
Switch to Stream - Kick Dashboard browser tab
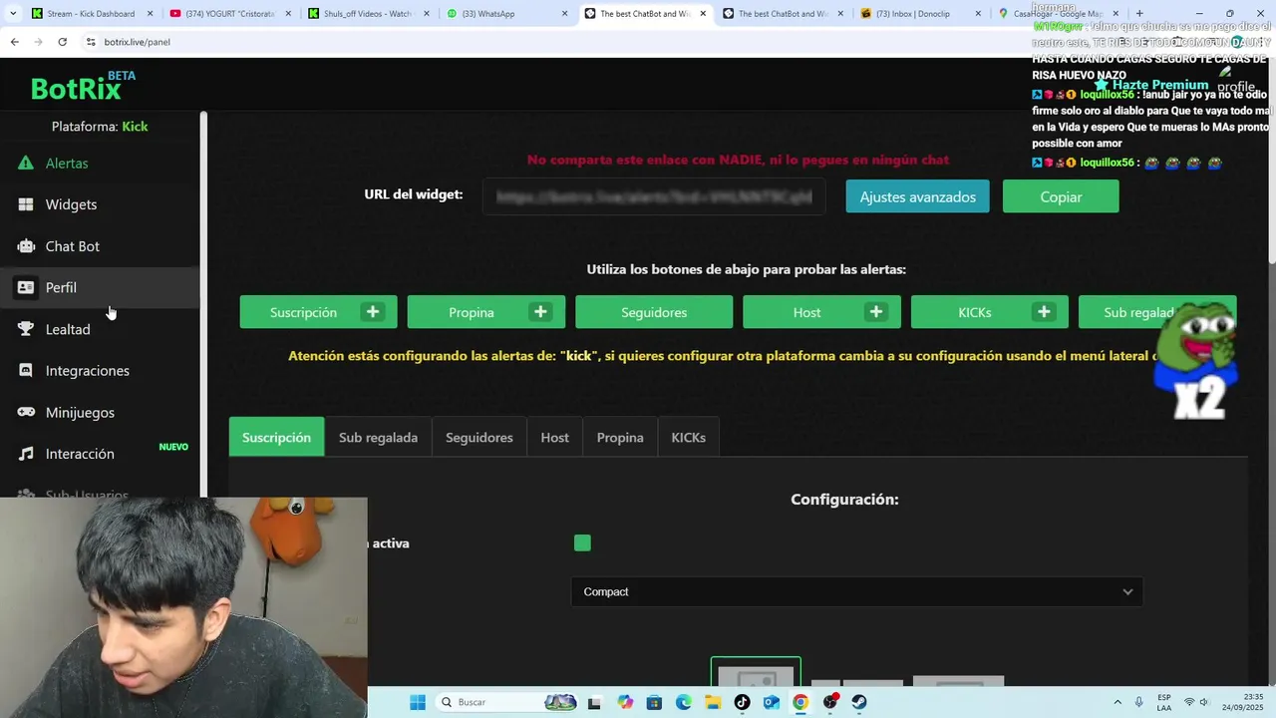pos(90,14)
